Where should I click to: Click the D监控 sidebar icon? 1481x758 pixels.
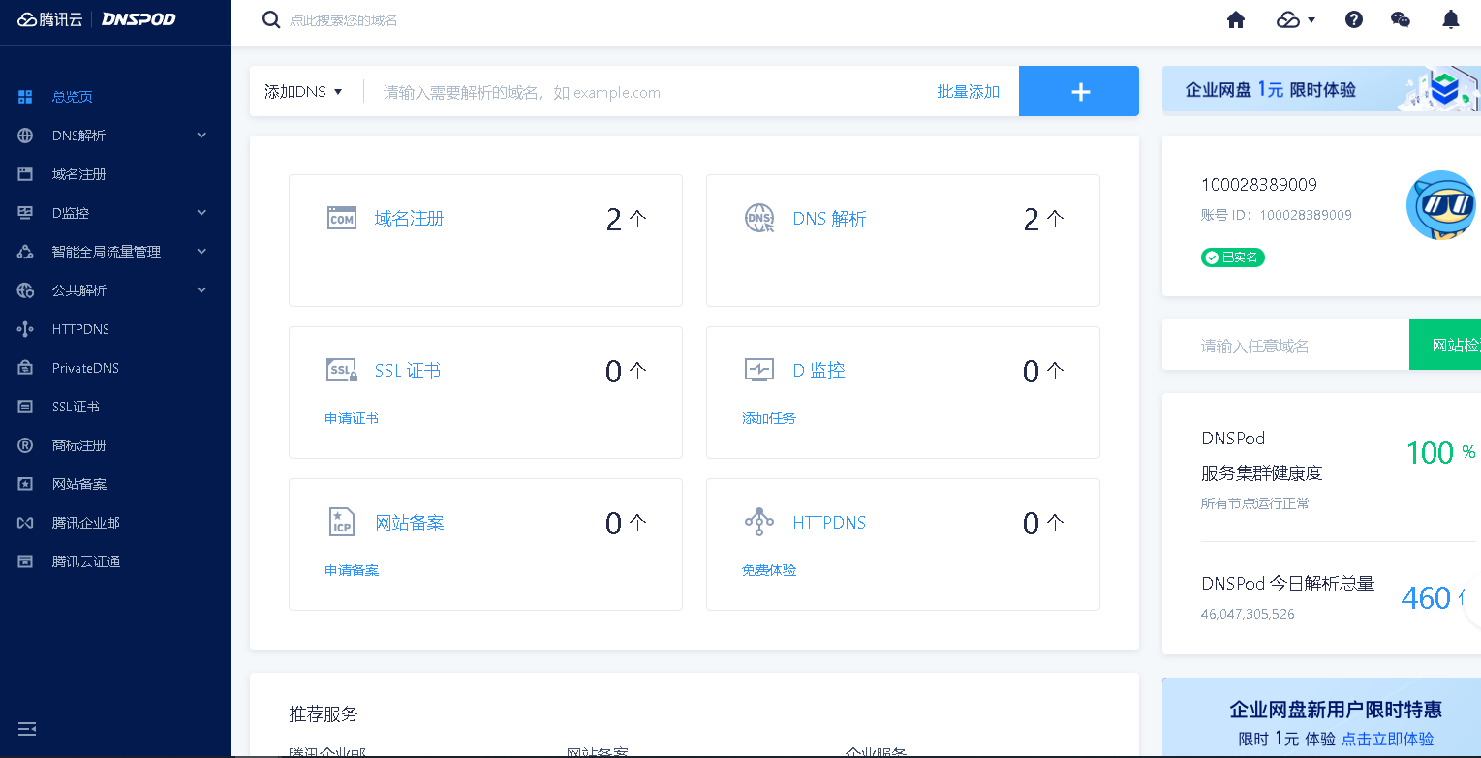tap(25, 213)
